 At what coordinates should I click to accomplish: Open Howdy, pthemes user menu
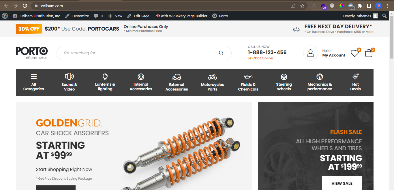click(360, 16)
